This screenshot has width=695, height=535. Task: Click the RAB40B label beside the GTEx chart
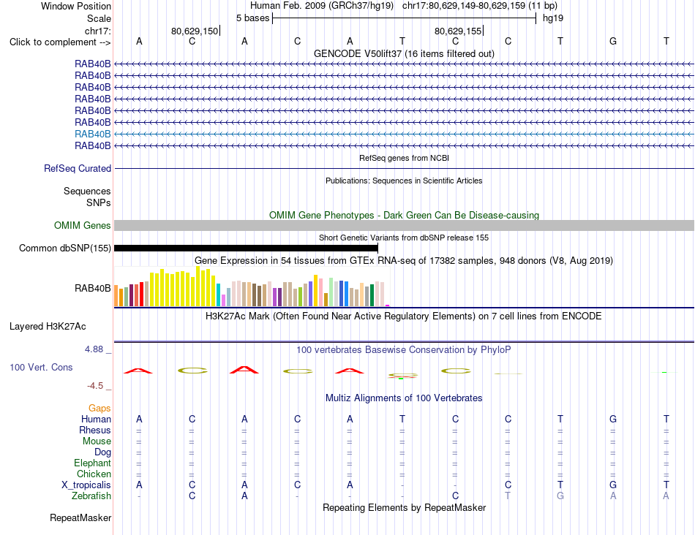click(93, 288)
